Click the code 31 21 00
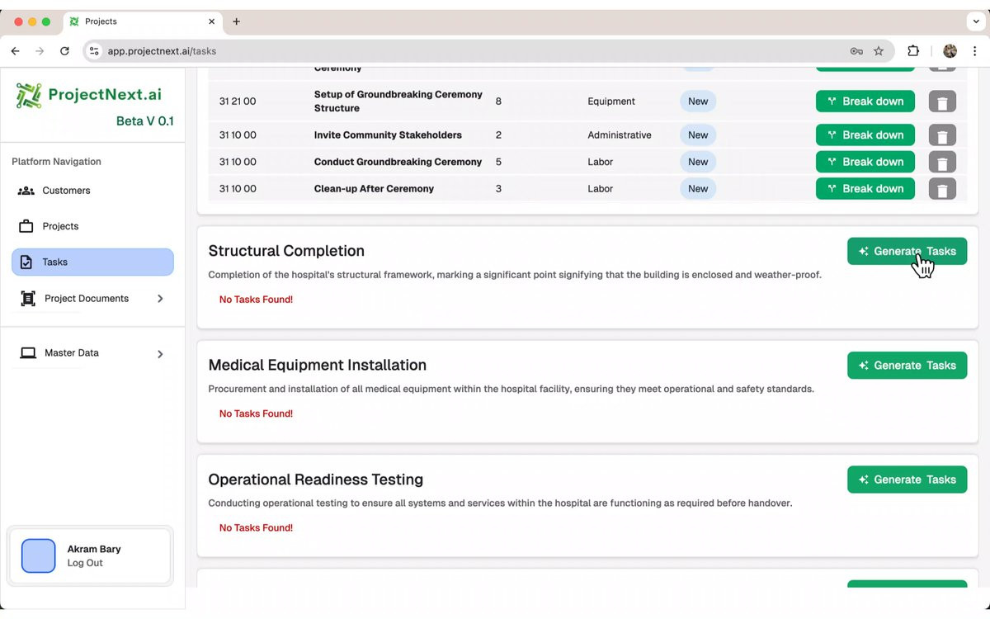Screen dimensions: 990x619 click(238, 102)
